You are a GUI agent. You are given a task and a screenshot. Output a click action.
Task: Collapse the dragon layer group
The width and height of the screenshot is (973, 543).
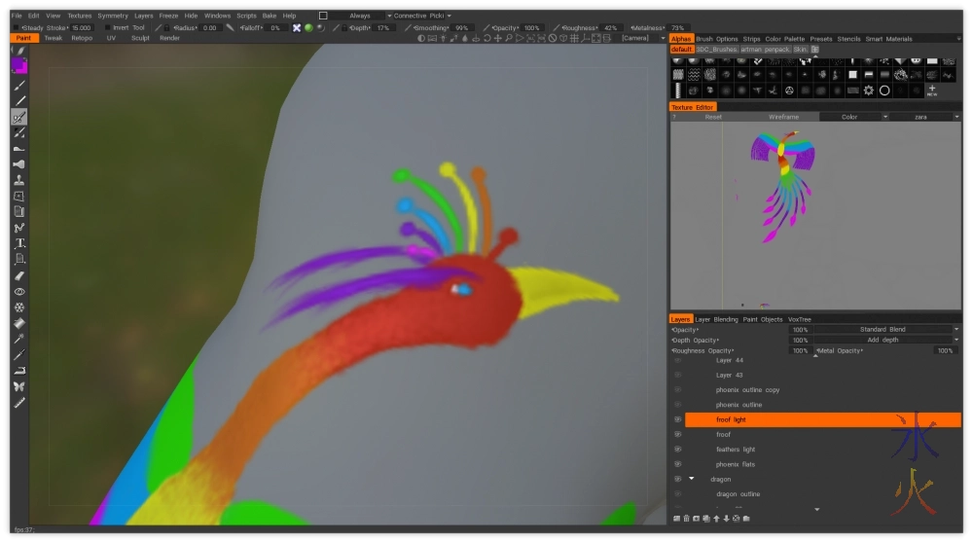tap(692, 479)
